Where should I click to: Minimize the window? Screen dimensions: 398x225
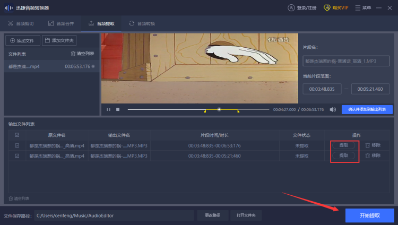click(x=379, y=8)
